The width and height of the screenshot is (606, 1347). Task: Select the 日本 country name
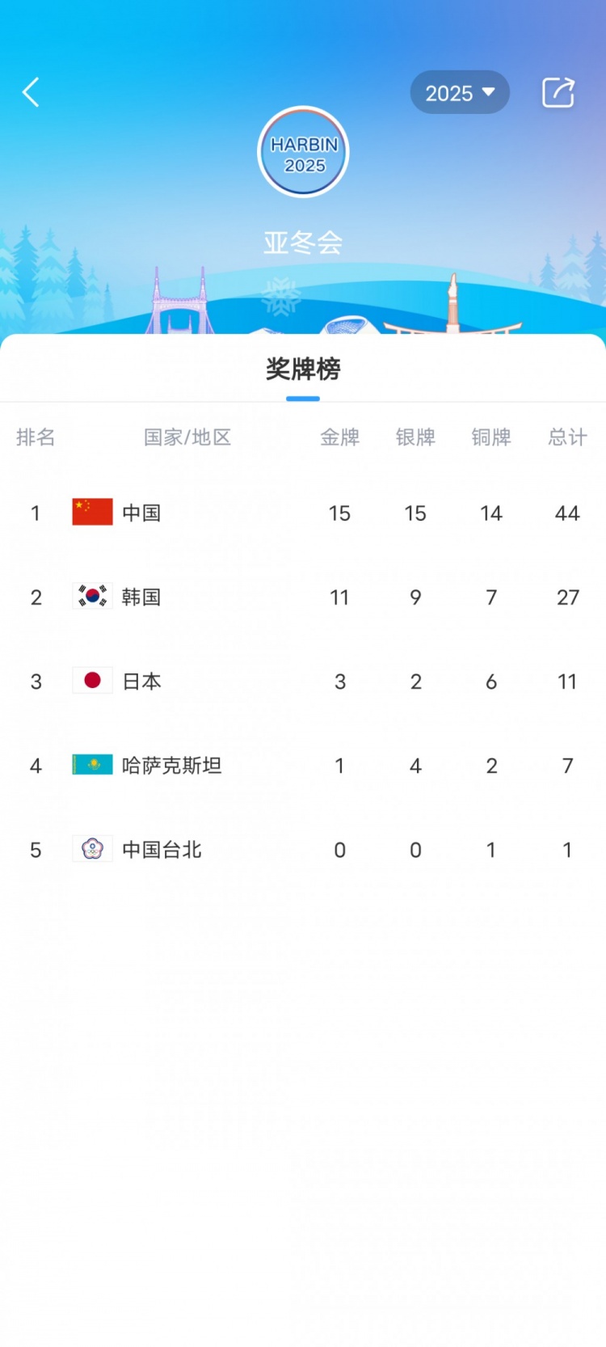click(141, 681)
